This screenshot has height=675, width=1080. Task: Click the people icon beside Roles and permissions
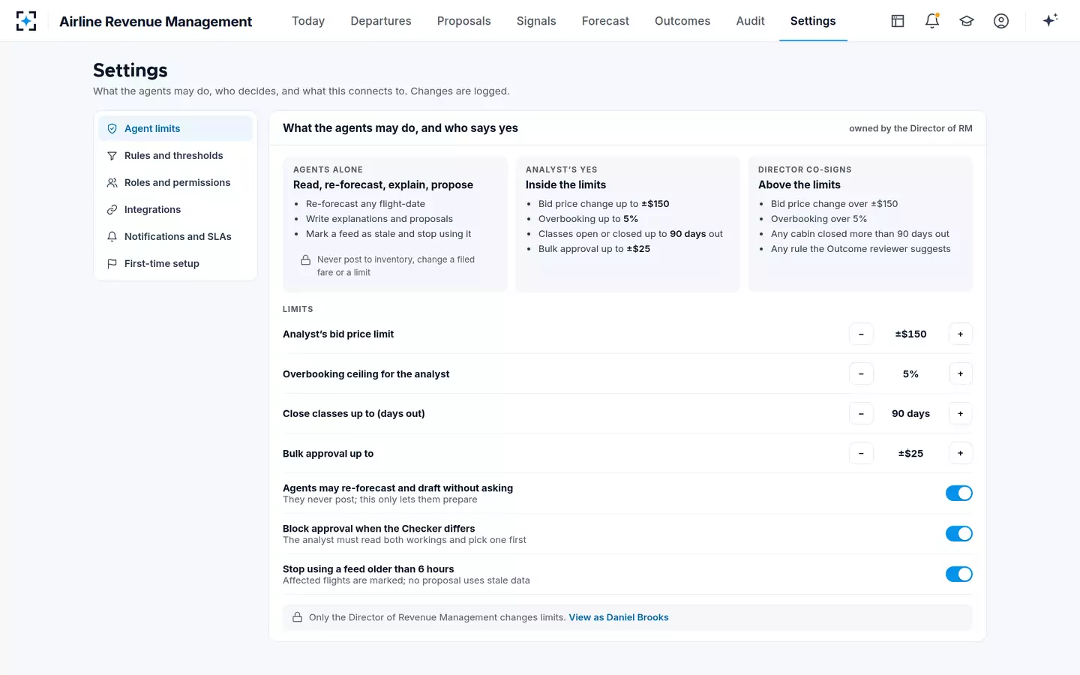[x=112, y=182]
